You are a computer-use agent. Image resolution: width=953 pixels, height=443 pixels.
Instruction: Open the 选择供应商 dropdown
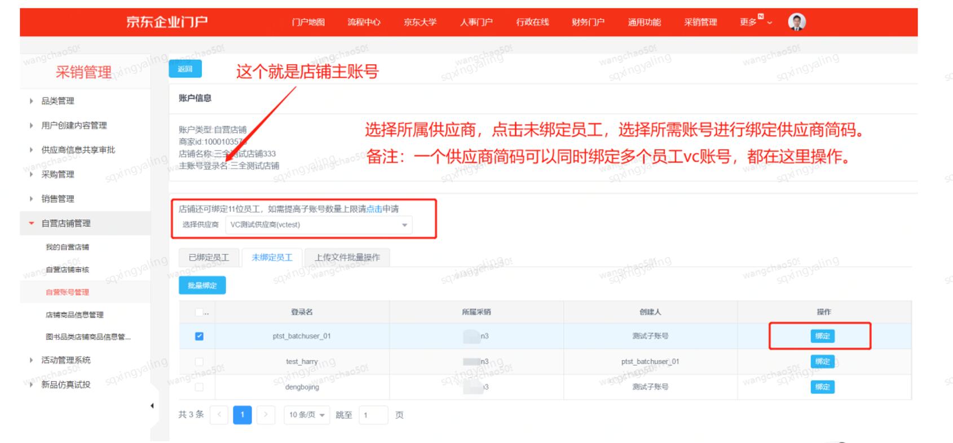click(319, 224)
